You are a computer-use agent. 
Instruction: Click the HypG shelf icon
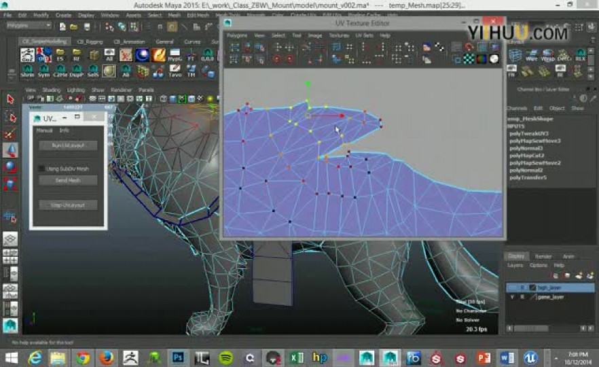pyautogui.click(x=175, y=55)
